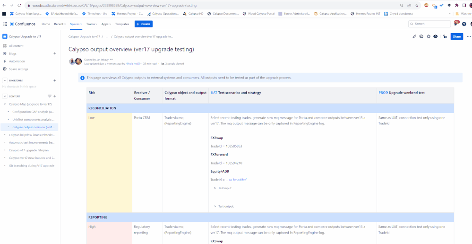Add a new blog with plus icon
Image resolution: width=472 pixels, height=244 pixels.
click(54, 53)
